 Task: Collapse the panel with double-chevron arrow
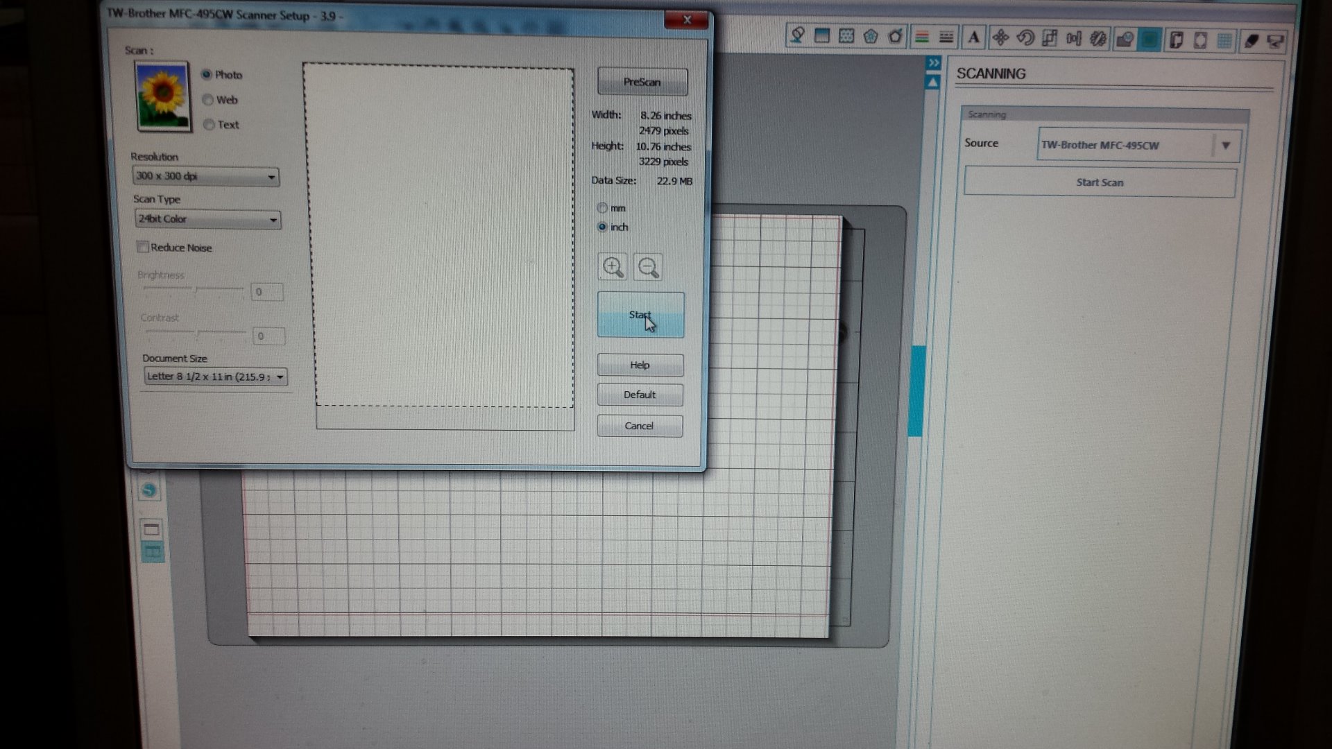pos(934,63)
